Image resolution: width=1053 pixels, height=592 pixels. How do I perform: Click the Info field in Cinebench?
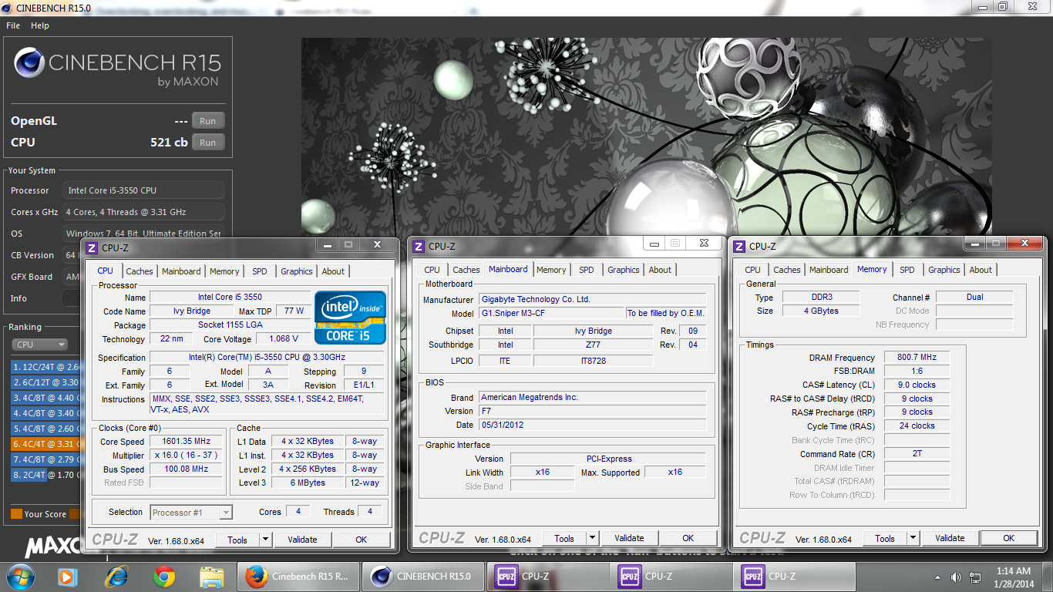coord(72,298)
